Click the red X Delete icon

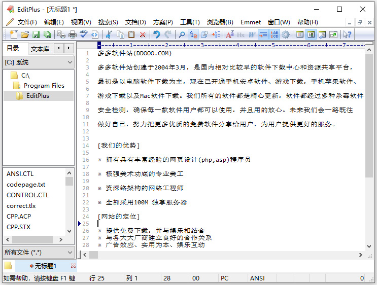tap(143, 34)
